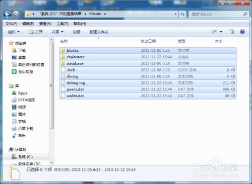Viewport: 252px width, 184px height.
Task: Select the chainstate folder icon
Action: [x=63, y=57]
